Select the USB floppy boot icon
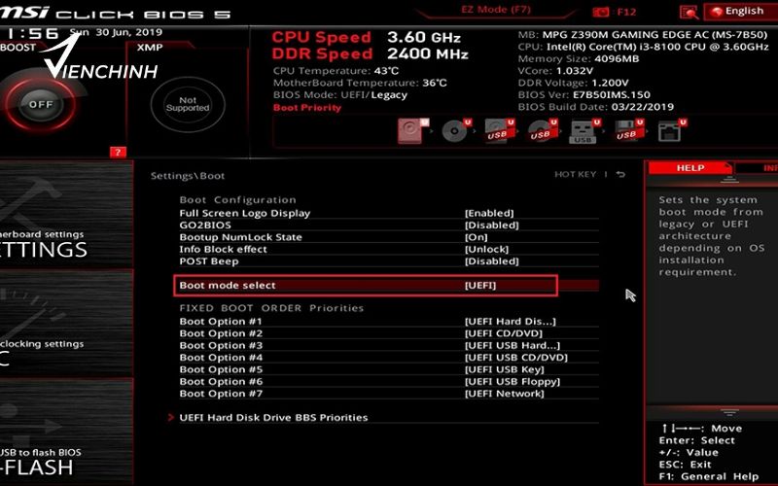This screenshot has height=486, width=778. (629, 131)
